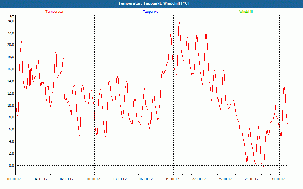The width and height of the screenshot is (303, 189).
Task: Click the 16.10.12 date on x-axis
Action: pos(146,179)
